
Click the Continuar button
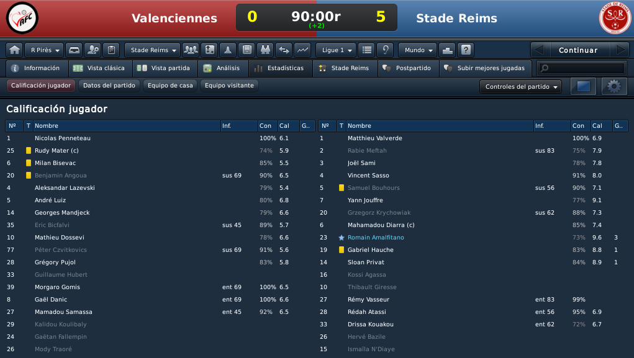point(577,50)
